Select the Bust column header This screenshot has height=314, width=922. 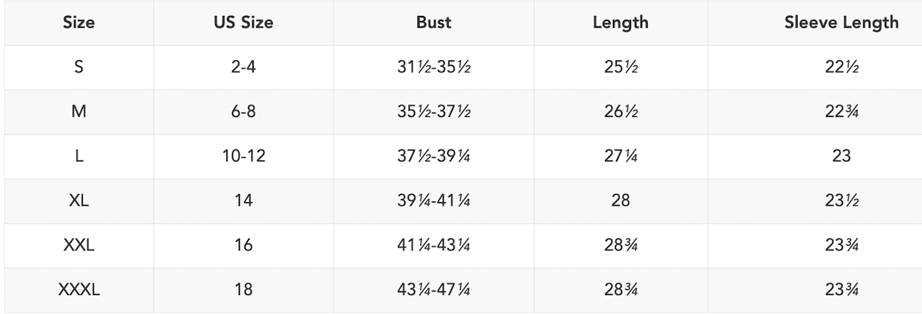(433, 23)
